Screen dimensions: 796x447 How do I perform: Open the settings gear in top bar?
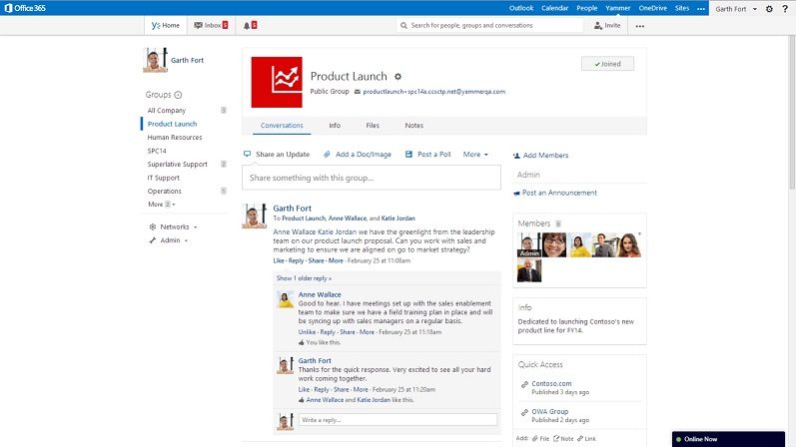(769, 9)
